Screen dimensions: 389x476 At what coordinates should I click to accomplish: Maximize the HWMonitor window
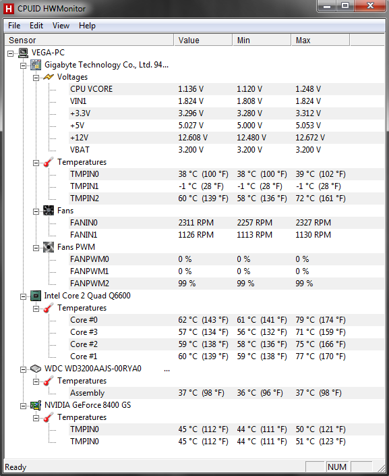click(345, 6)
